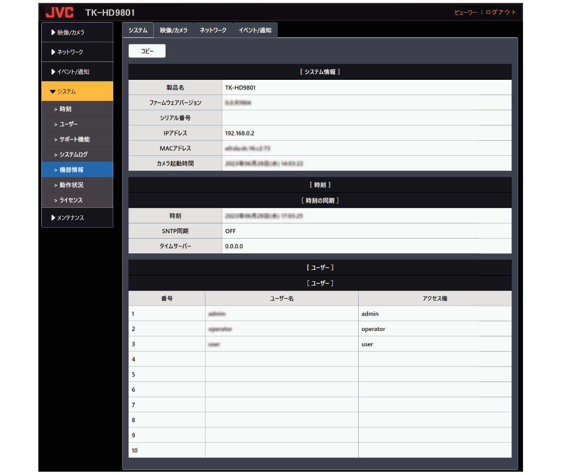This screenshot has width=561, height=475.
Task: Select the 機器情報 submenu item
Action: pyautogui.click(x=77, y=170)
